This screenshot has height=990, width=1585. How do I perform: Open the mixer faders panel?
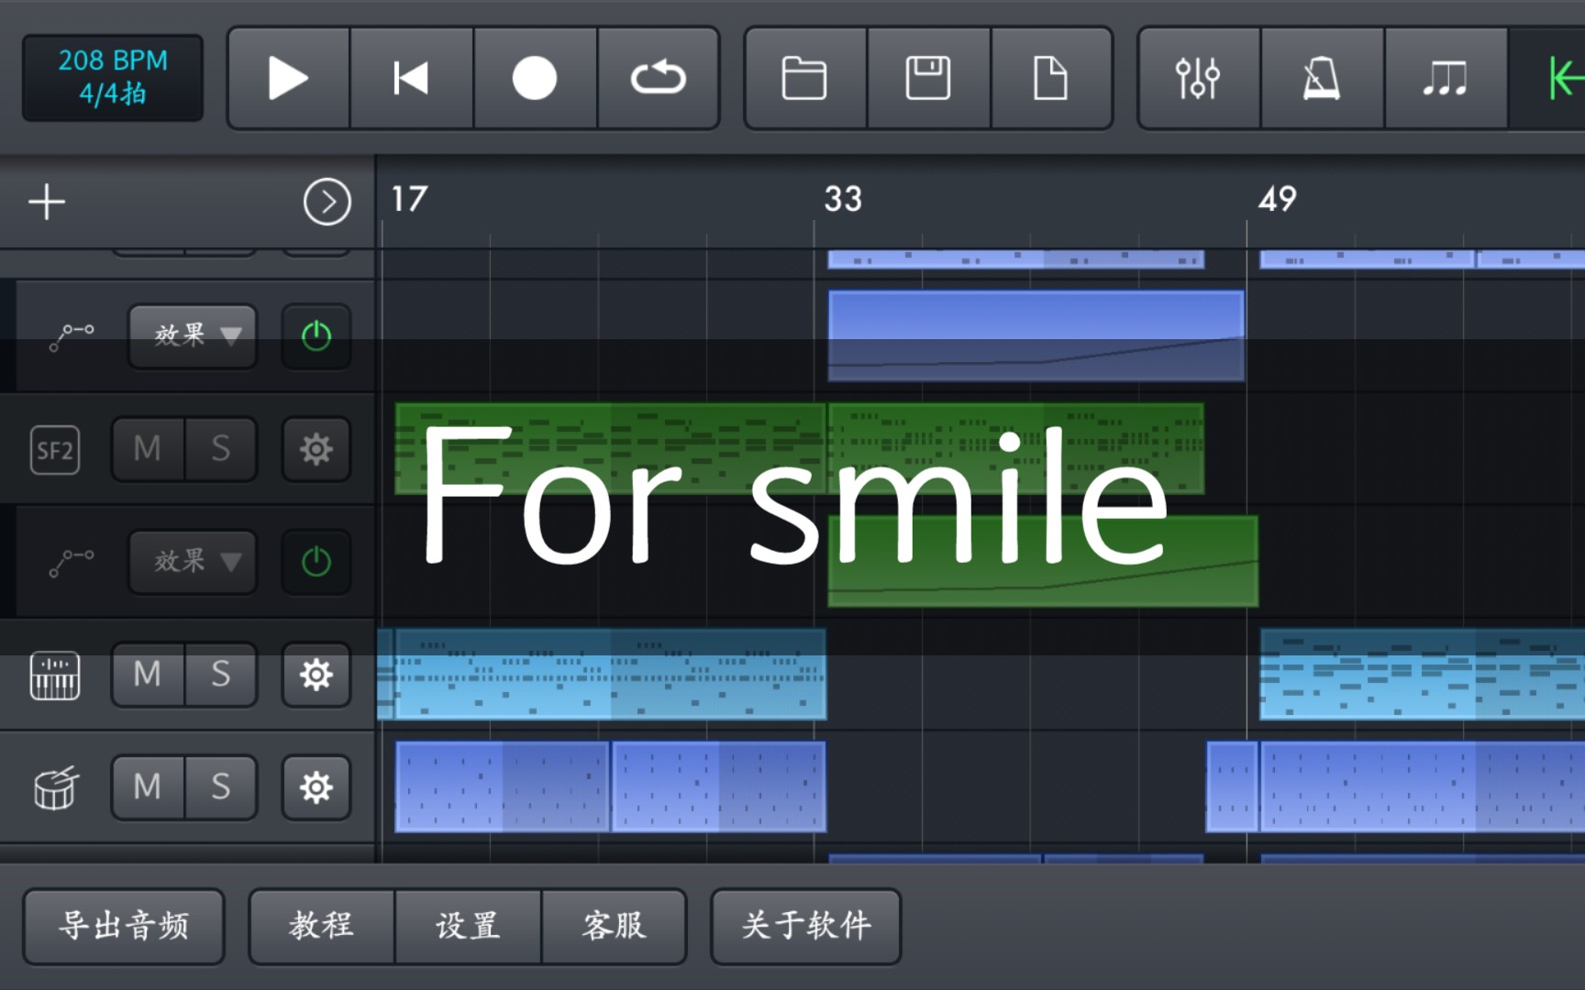click(x=1199, y=78)
